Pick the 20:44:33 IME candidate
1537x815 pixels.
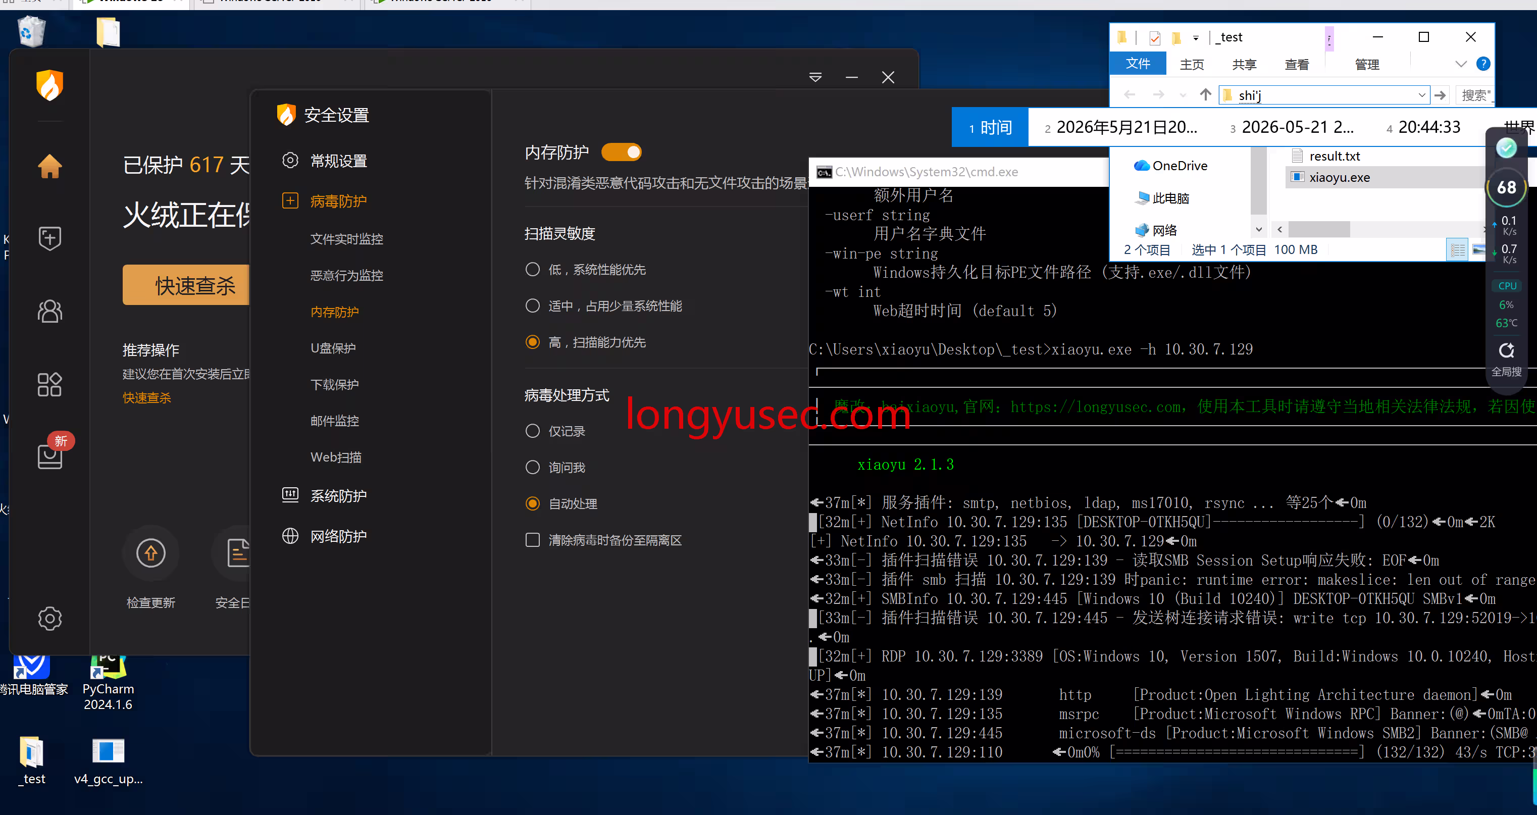point(1423,127)
